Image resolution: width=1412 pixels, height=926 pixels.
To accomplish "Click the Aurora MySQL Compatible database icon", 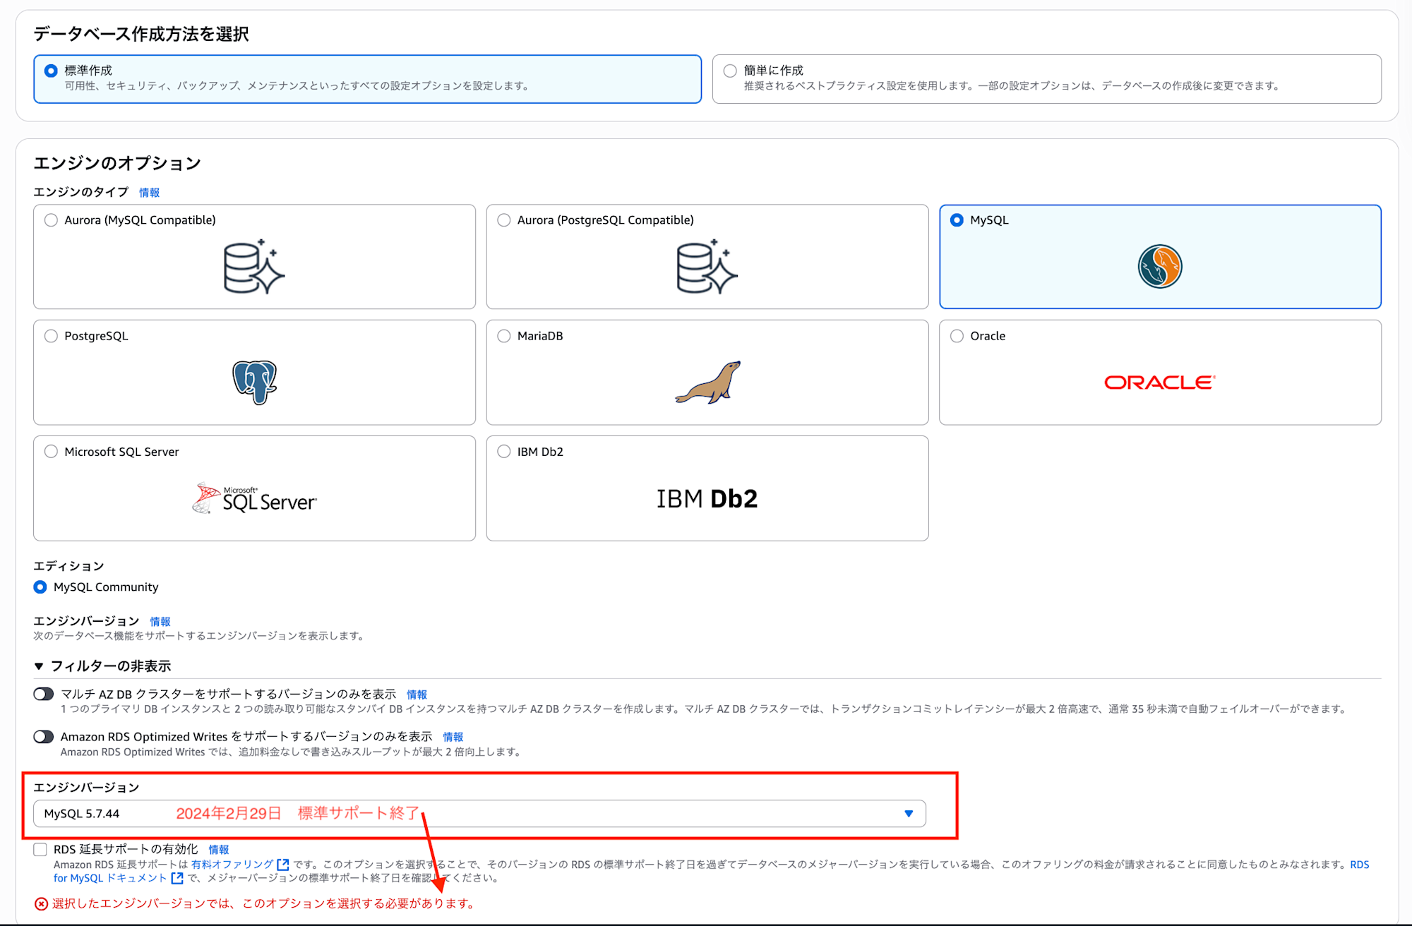I will click(254, 267).
